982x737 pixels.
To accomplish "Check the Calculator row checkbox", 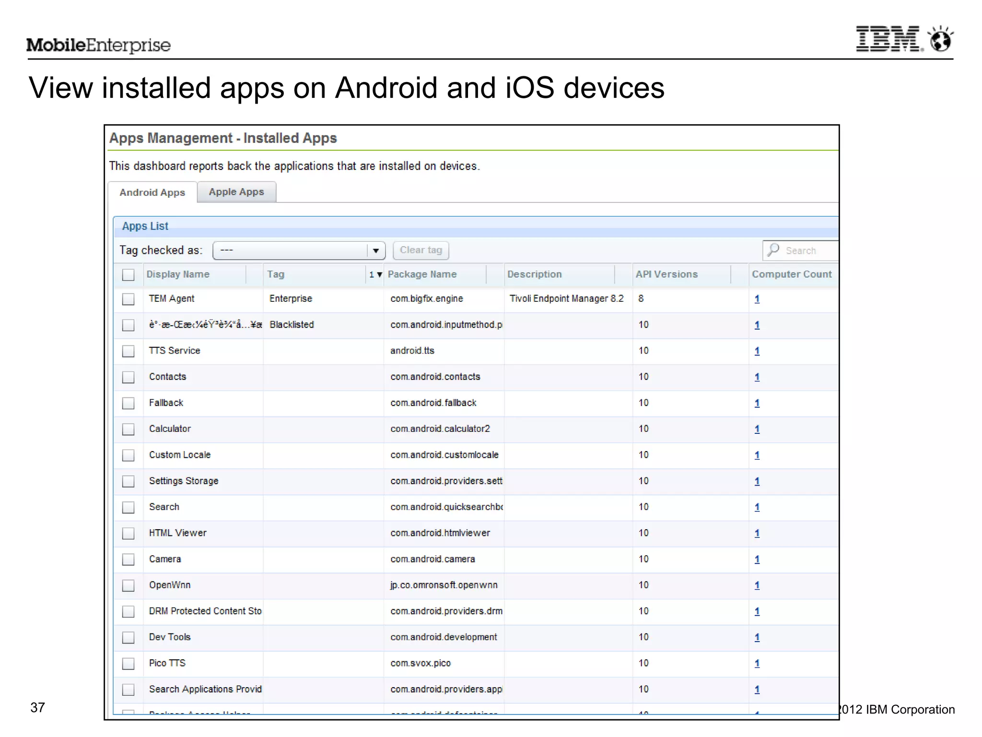I will pyautogui.click(x=128, y=429).
